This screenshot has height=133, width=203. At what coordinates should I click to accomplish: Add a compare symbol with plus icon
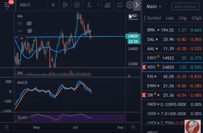pyautogui.click(x=77, y=5)
